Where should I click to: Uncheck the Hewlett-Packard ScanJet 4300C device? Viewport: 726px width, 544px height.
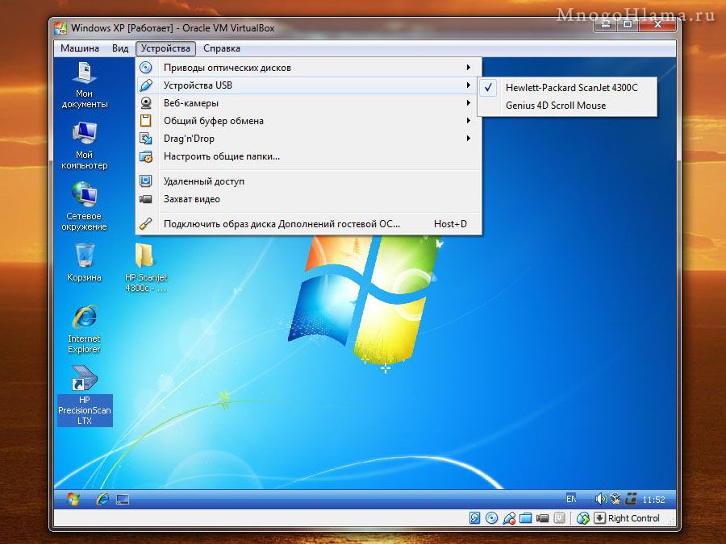tap(567, 87)
